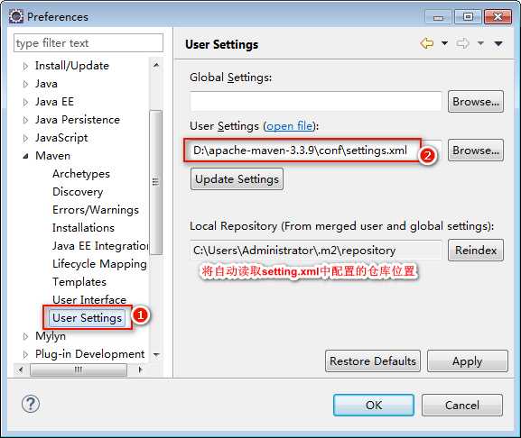521x438 pixels.
Task: Close the Preferences window
Action: pos(498,16)
